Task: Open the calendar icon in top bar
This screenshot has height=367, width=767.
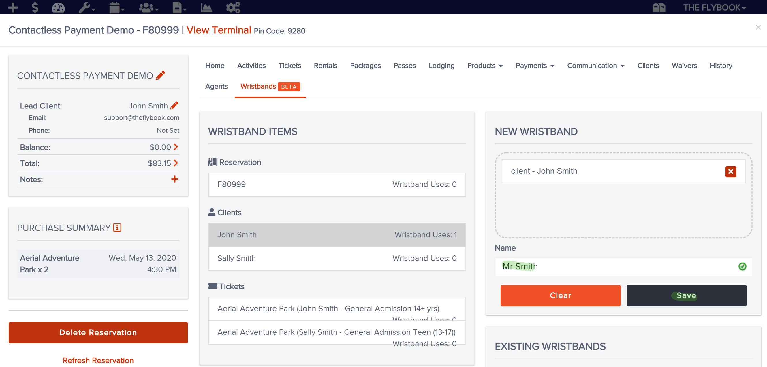Action: (117, 7)
